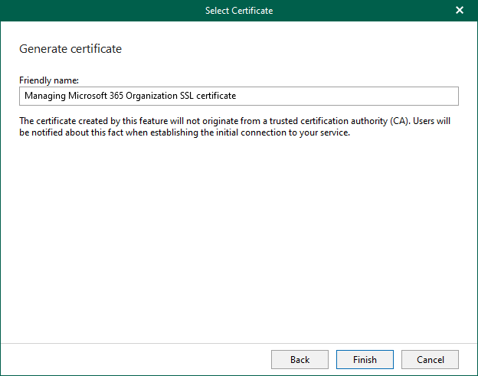This screenshot has width=478, height=376.
Task: Focus the Friendly name text field
Action: (238, 96)
